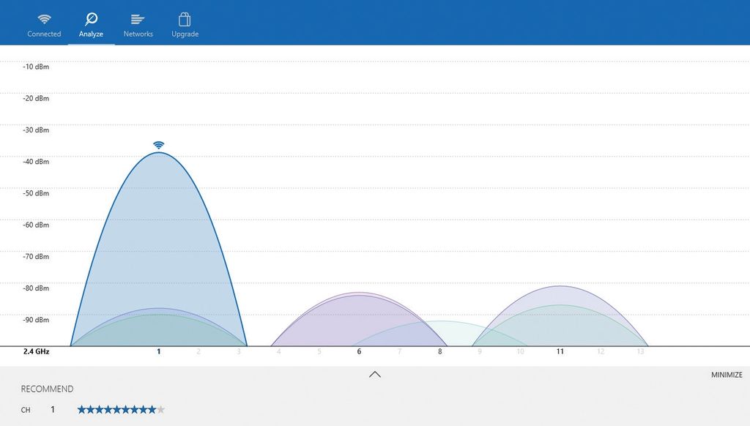Viewport: 750px width, 426px height.
Task: Select channel 8 on the axis
Action: click(440, 351)
